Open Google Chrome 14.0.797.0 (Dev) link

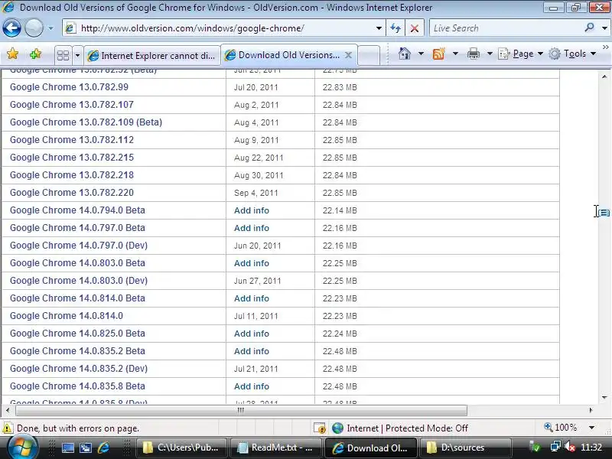point(79,245)
